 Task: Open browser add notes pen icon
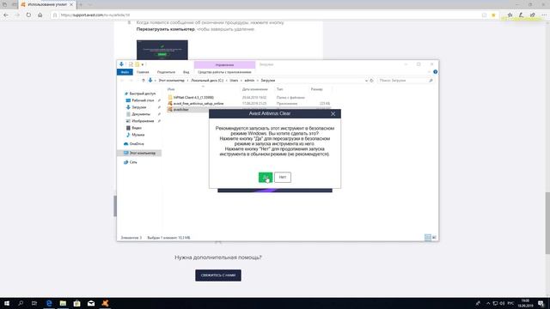[x=522, y=15]
